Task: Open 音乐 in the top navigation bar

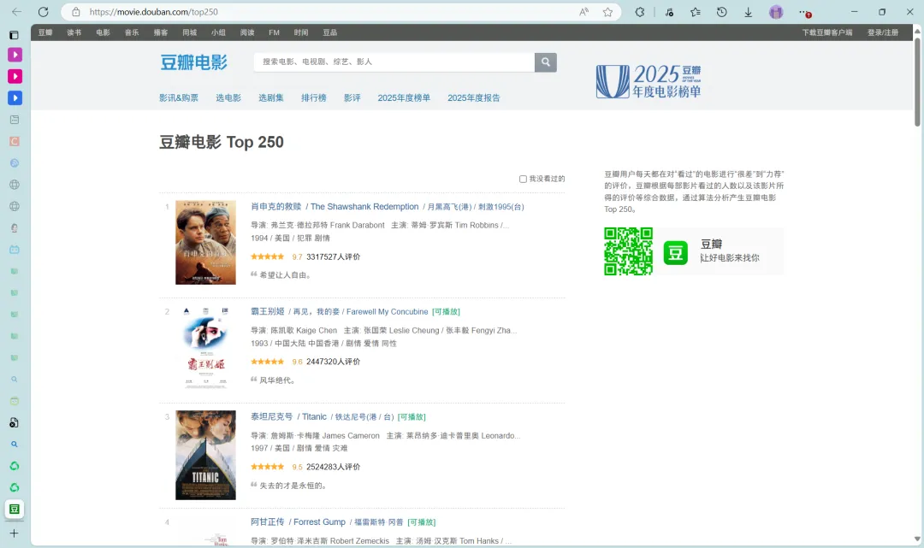Action: 132,32
